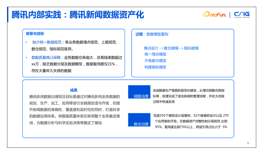Viewport: 268px width, 151px height.
Task: Click the blue 数仓治理 box
Action: point(139,120)
